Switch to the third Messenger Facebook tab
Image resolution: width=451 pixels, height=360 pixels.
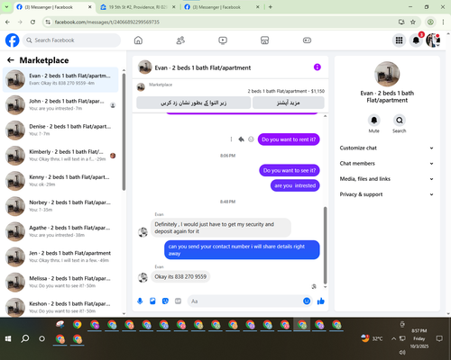222,7
